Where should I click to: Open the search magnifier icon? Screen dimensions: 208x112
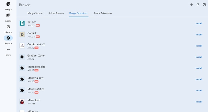click(x=198, y=5)
